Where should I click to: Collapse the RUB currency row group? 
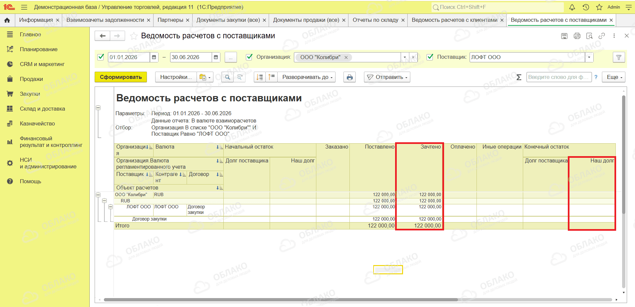click(x=104, y=201)
